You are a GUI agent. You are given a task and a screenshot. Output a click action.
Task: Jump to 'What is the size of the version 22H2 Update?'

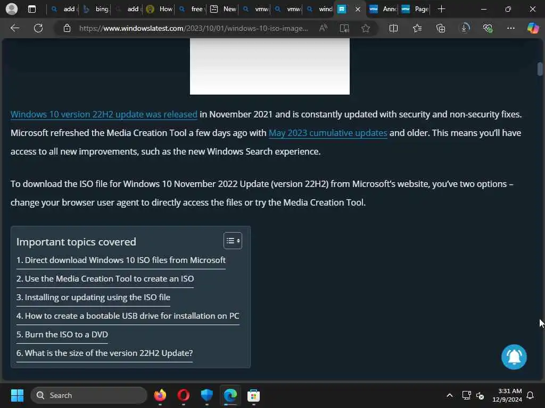tap(105, 353)
